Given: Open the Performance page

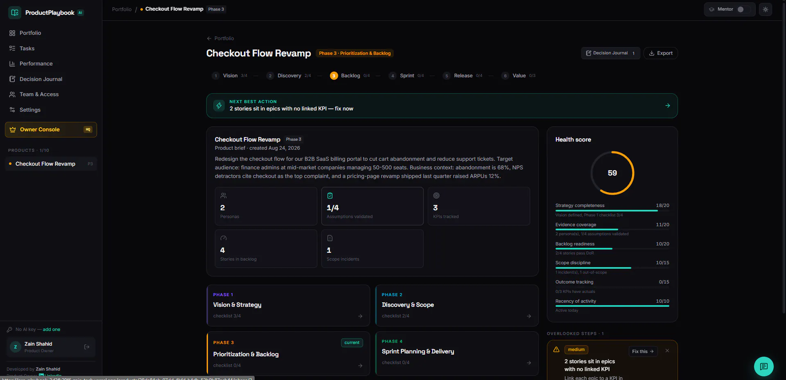Looking at the screenshot, I should pyautogui.click(x=51, y=63).
